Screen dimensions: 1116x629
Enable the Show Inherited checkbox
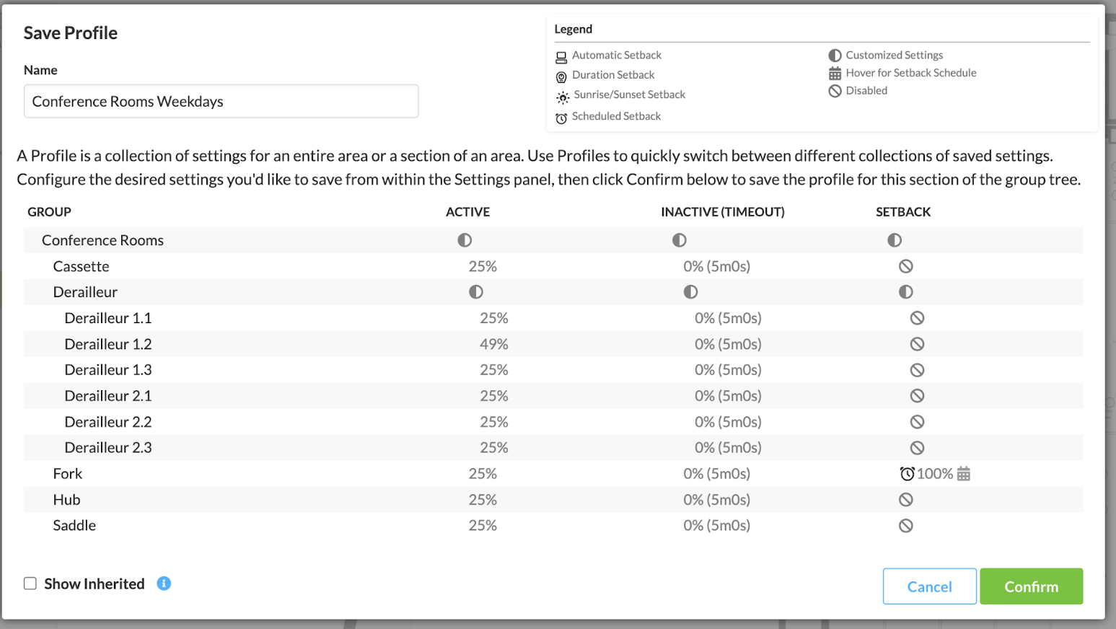[30, 584]
